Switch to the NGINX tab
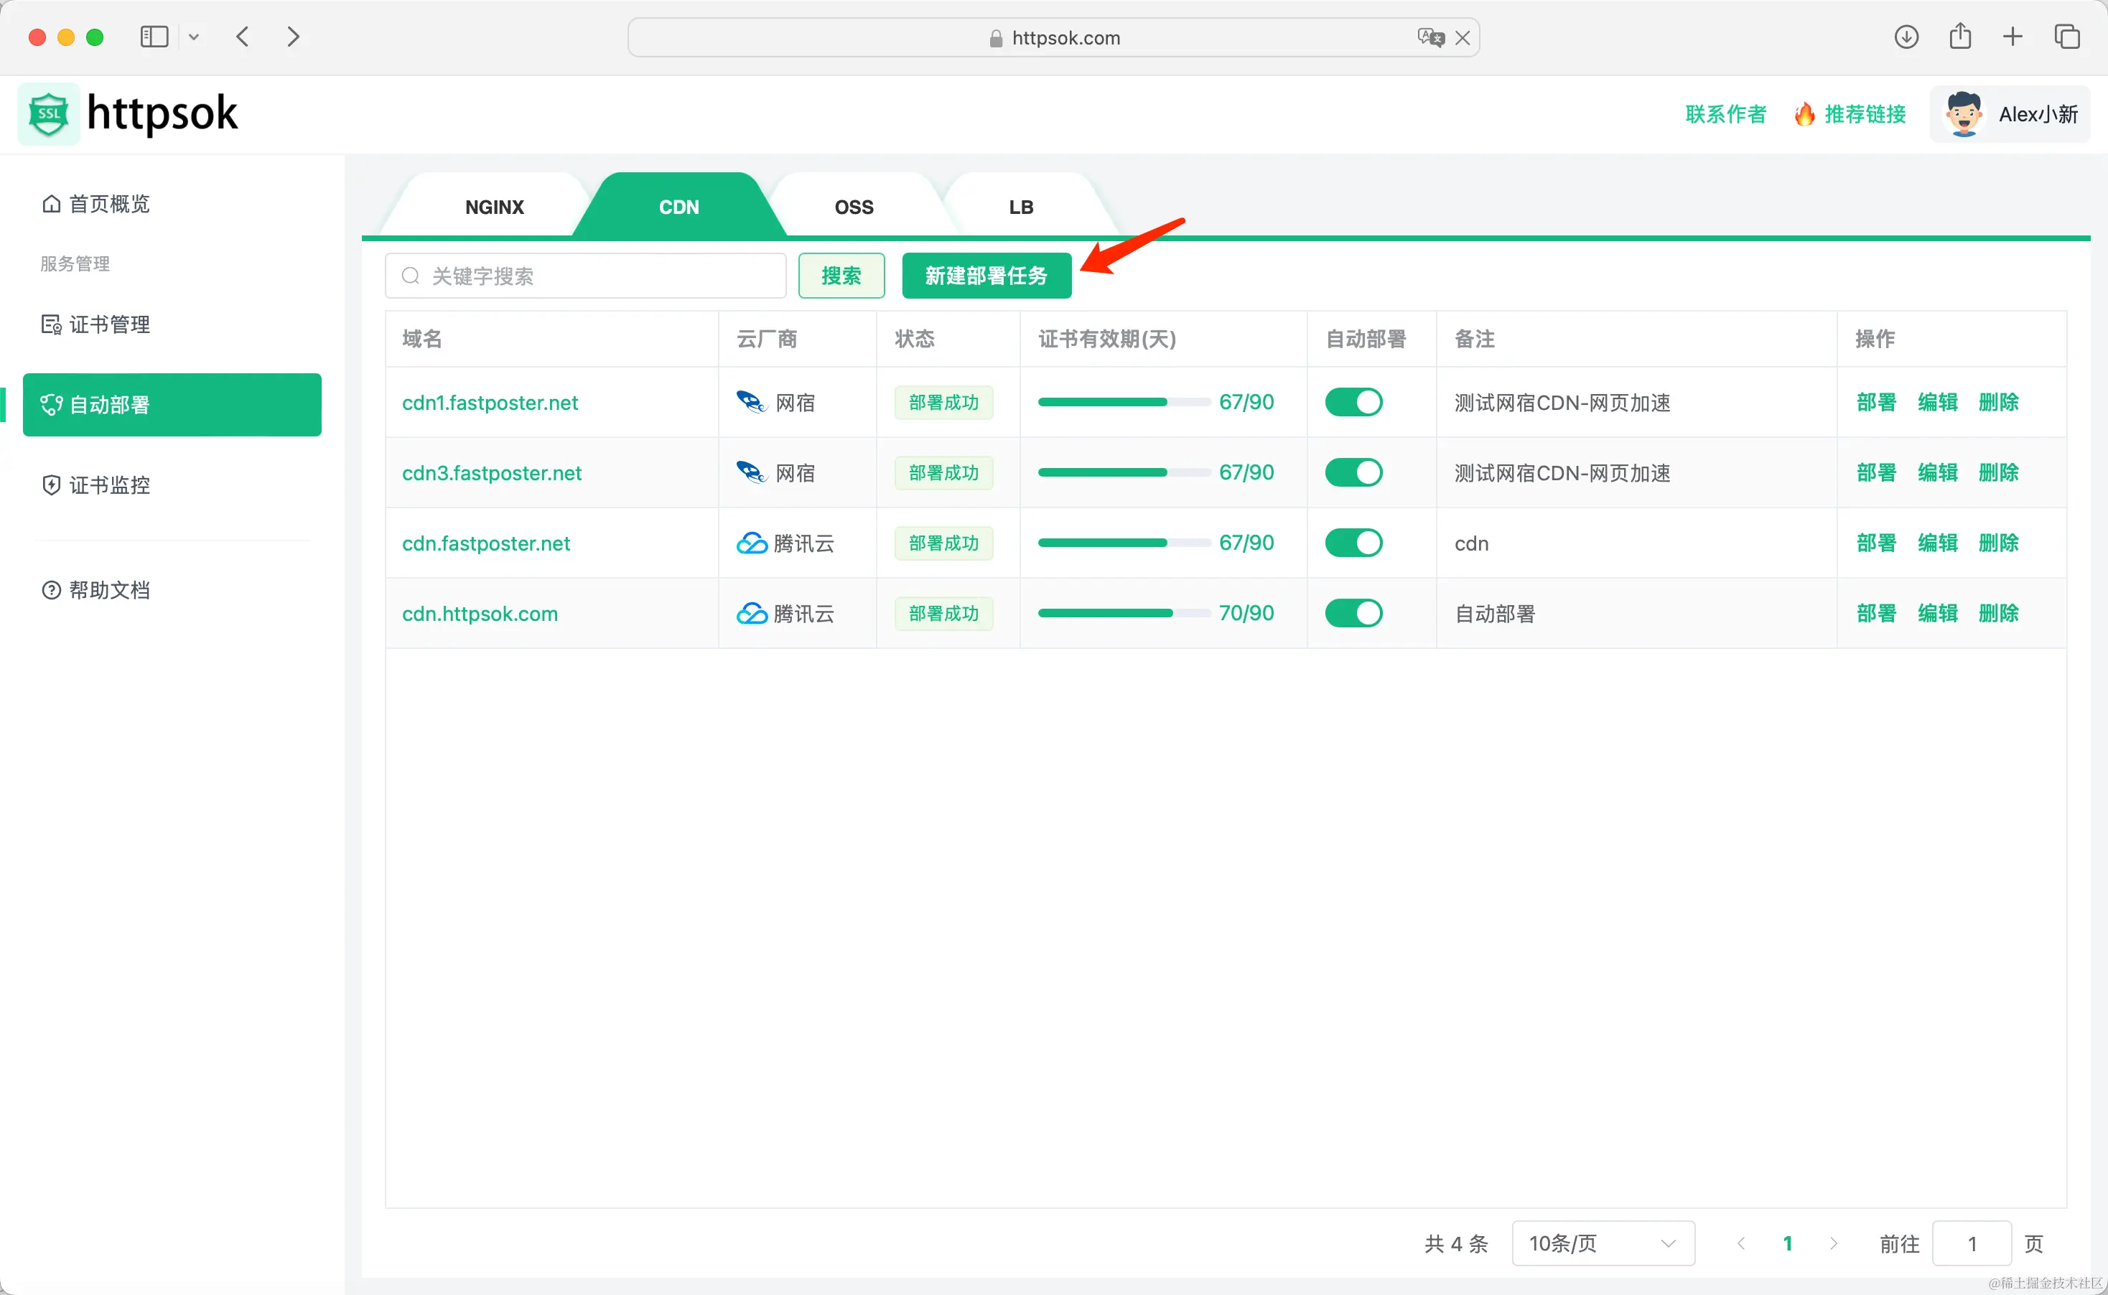 pyautogui.click(x=494, y=207)
